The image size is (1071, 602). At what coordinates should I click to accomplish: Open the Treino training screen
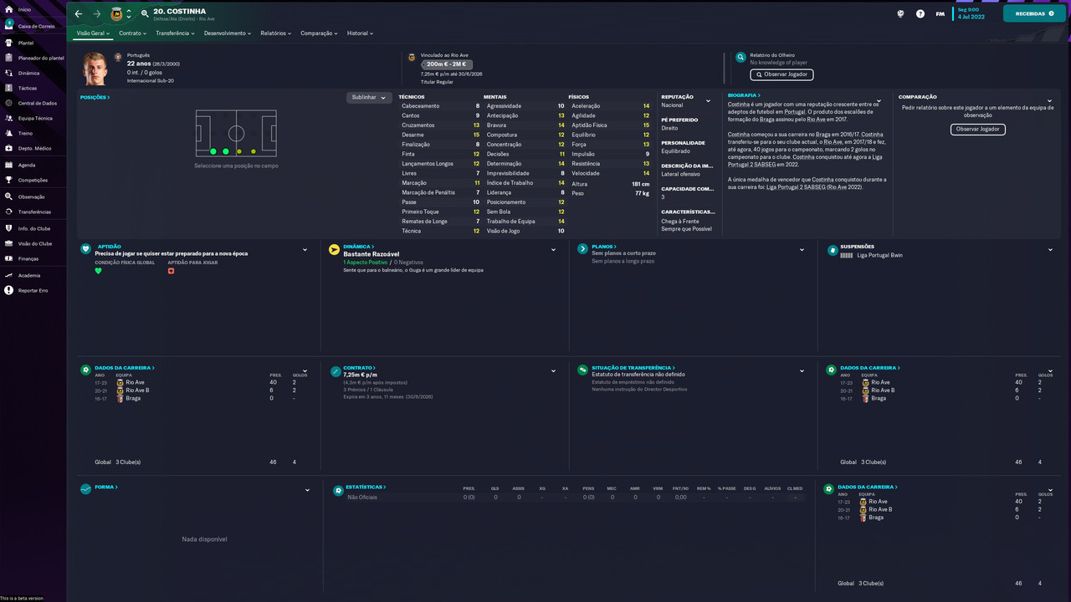(x=25, y=133)
